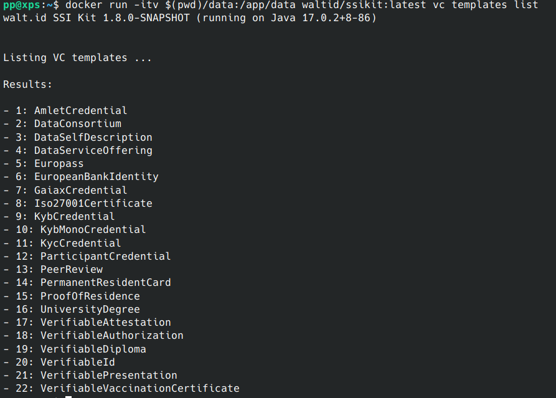Select the ProofOfResidence entry

pyautogui.click(x=90, y=296)
